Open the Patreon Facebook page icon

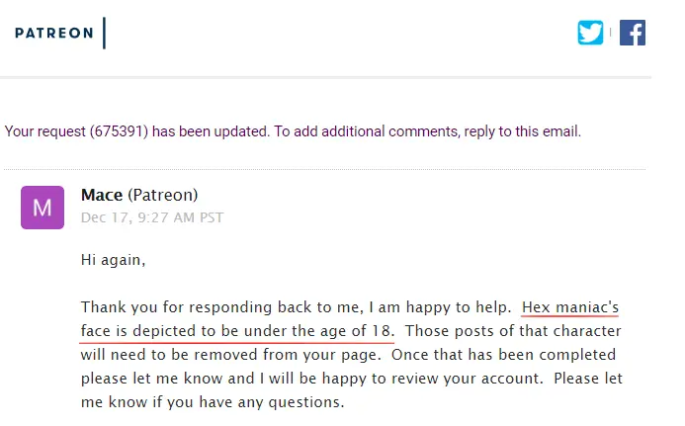pyautogui.click(x=633, y=33)
